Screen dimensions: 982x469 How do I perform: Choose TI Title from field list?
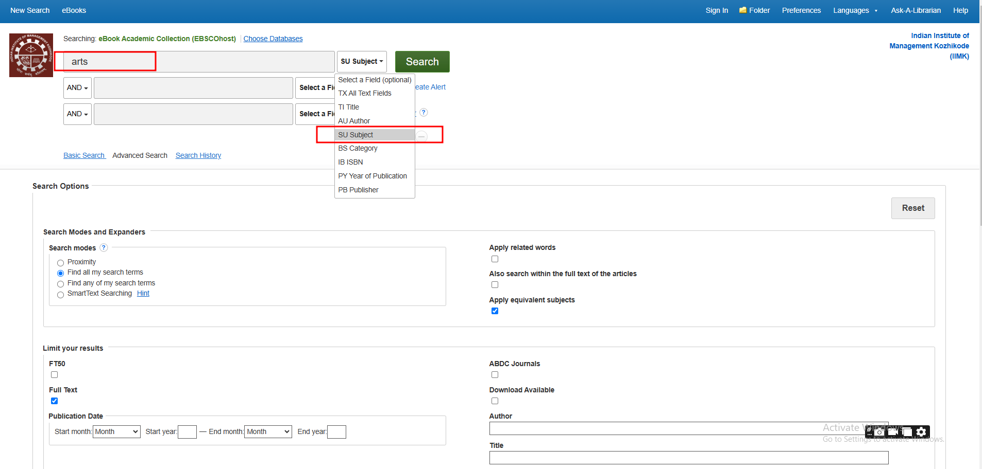coord(349,107)
